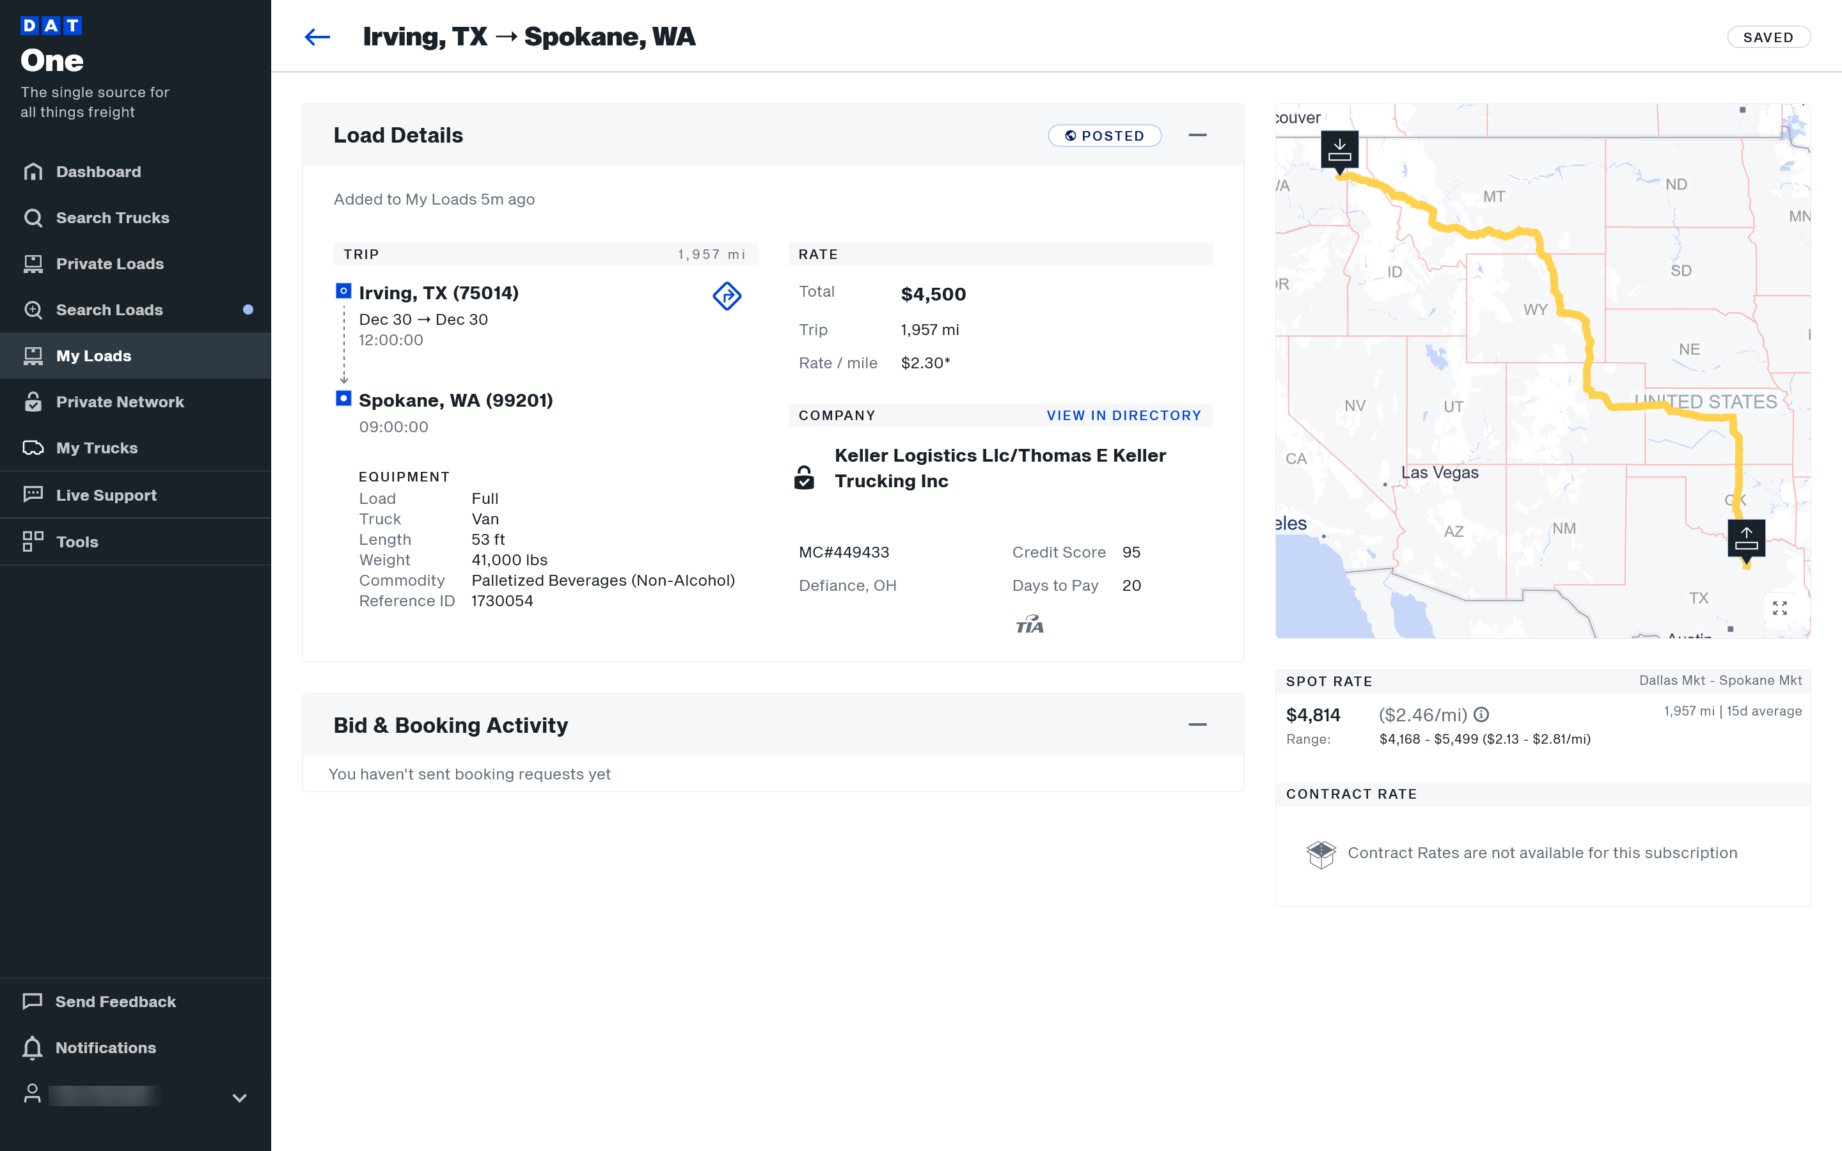Click the destination pin on map
The image size is (1842, 1151).
1339,150
